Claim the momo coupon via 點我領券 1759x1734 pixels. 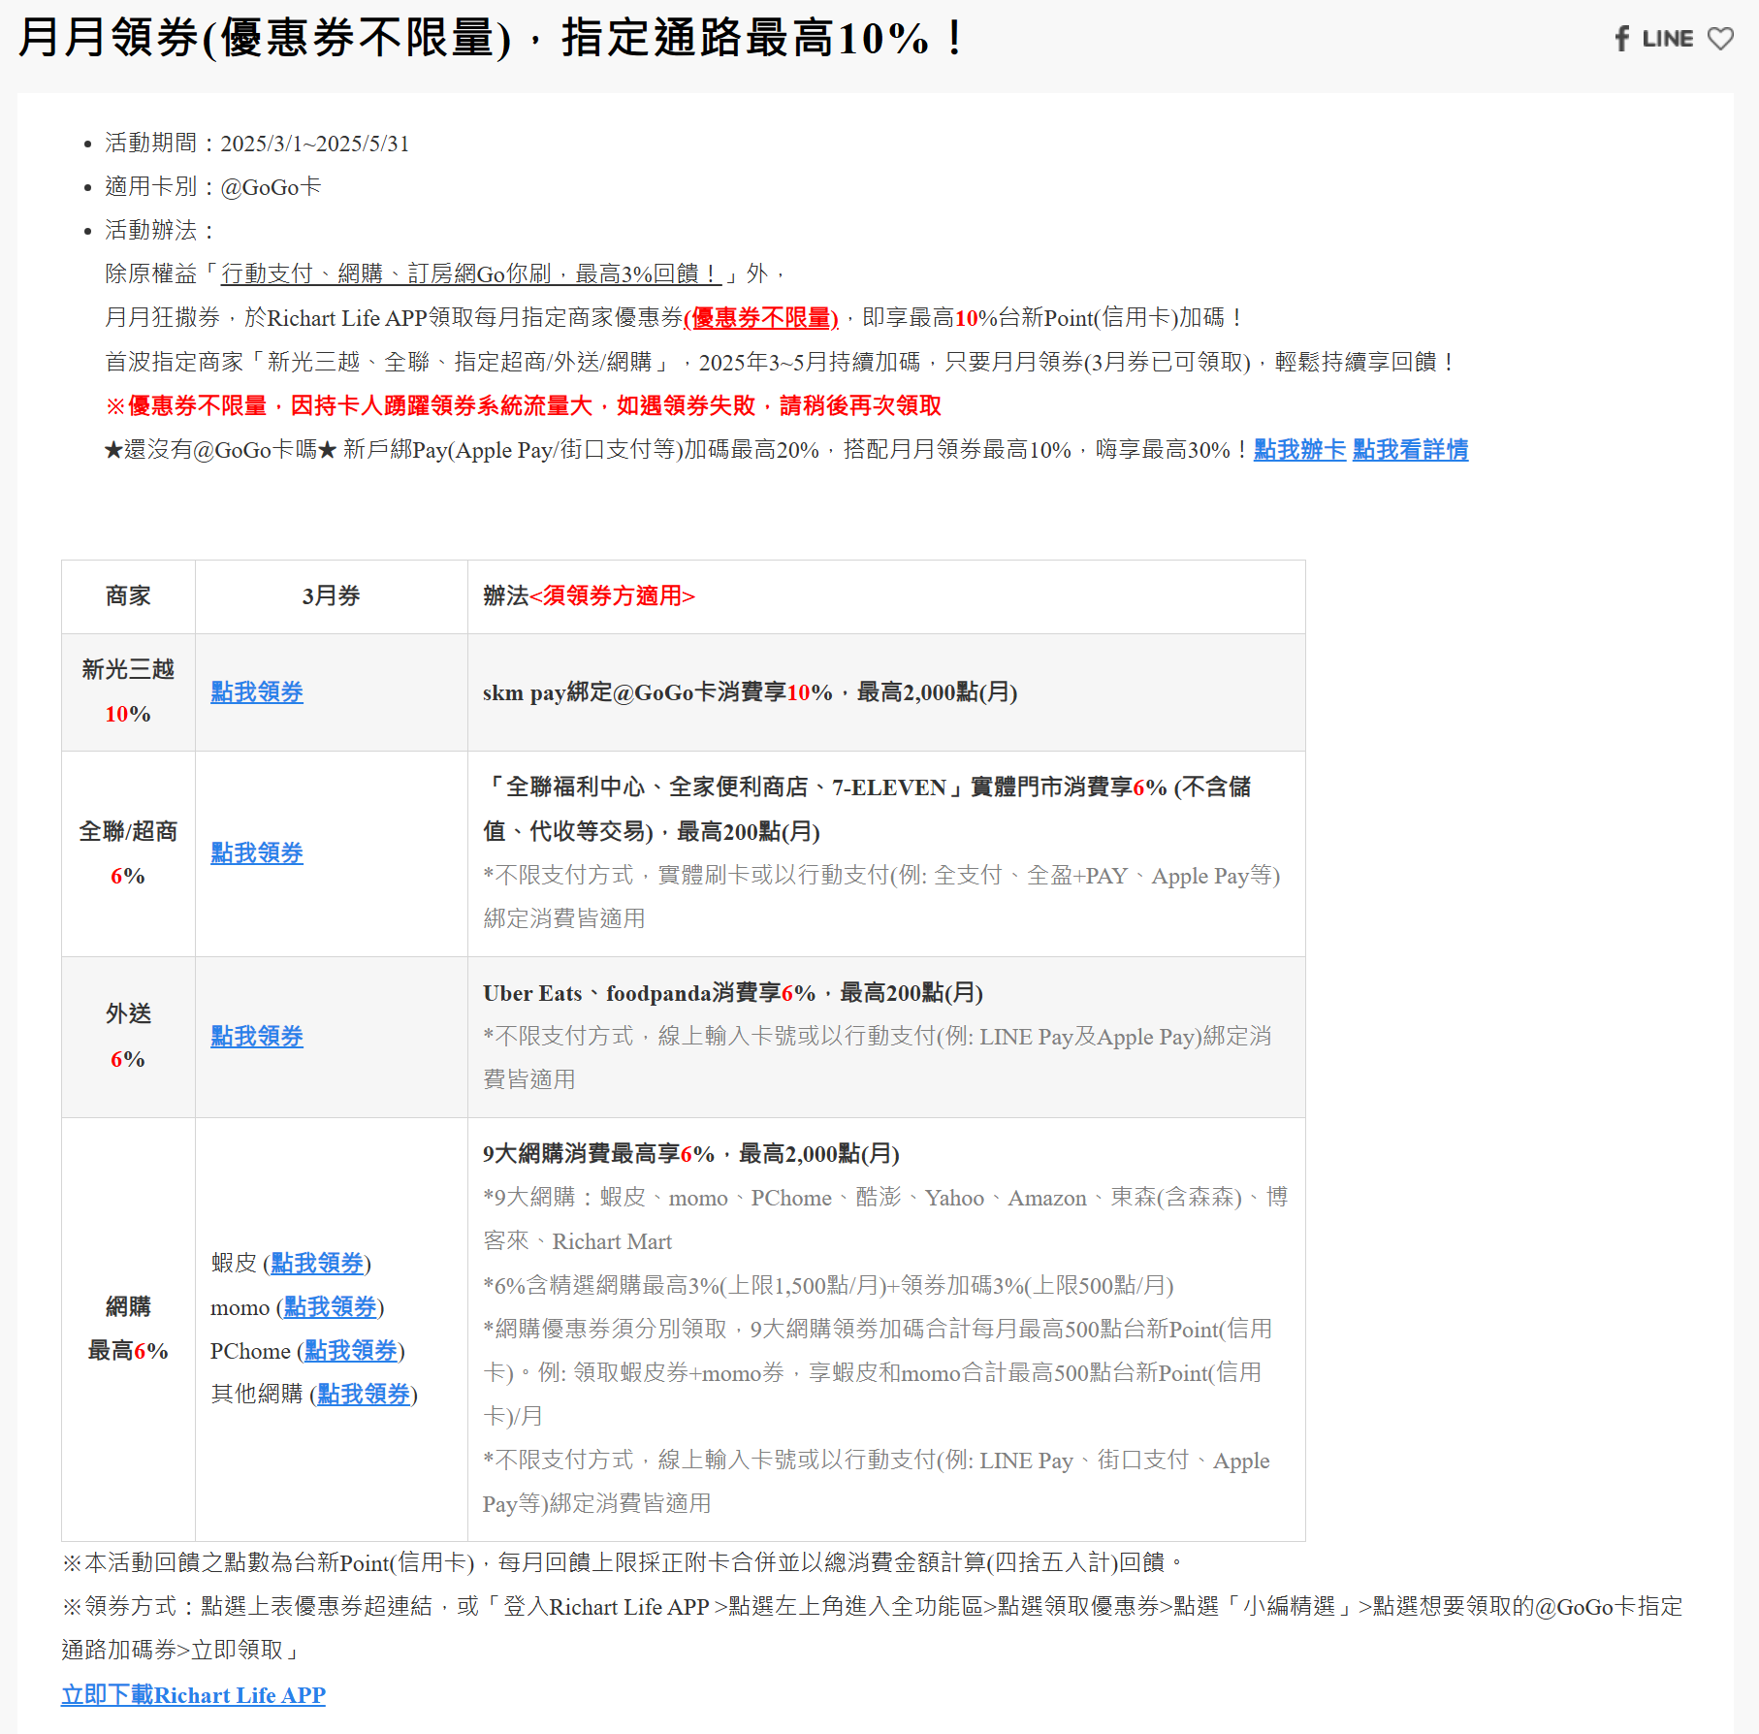[x=330, y=1307]
